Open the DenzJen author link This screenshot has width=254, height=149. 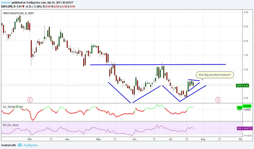point(6,3)
